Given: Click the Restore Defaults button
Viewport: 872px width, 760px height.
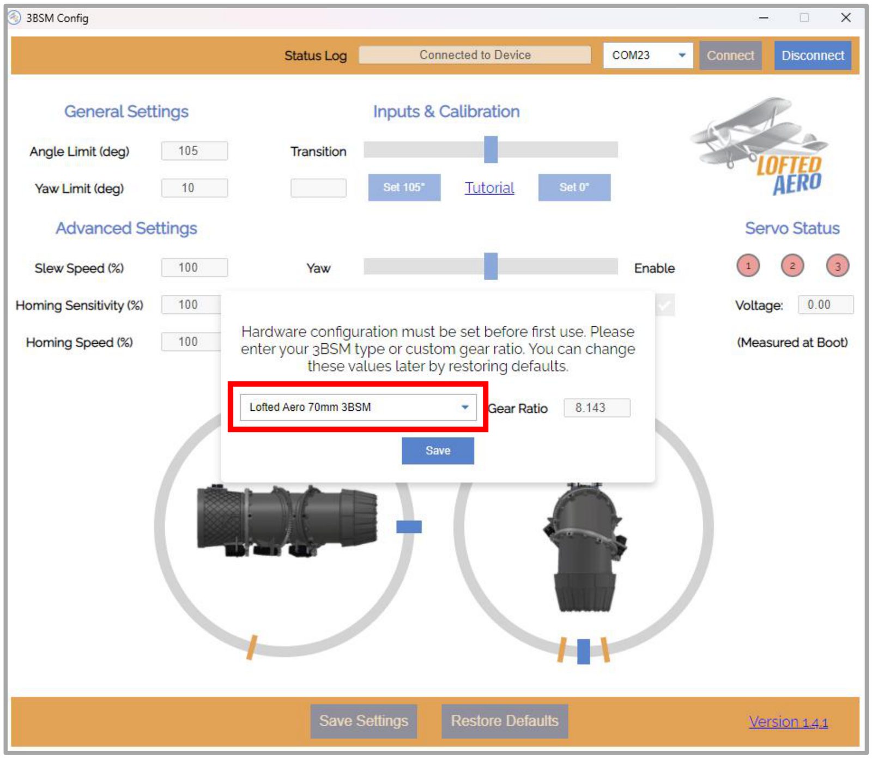Looking at the screenshot, I should [x=504, y=721].
